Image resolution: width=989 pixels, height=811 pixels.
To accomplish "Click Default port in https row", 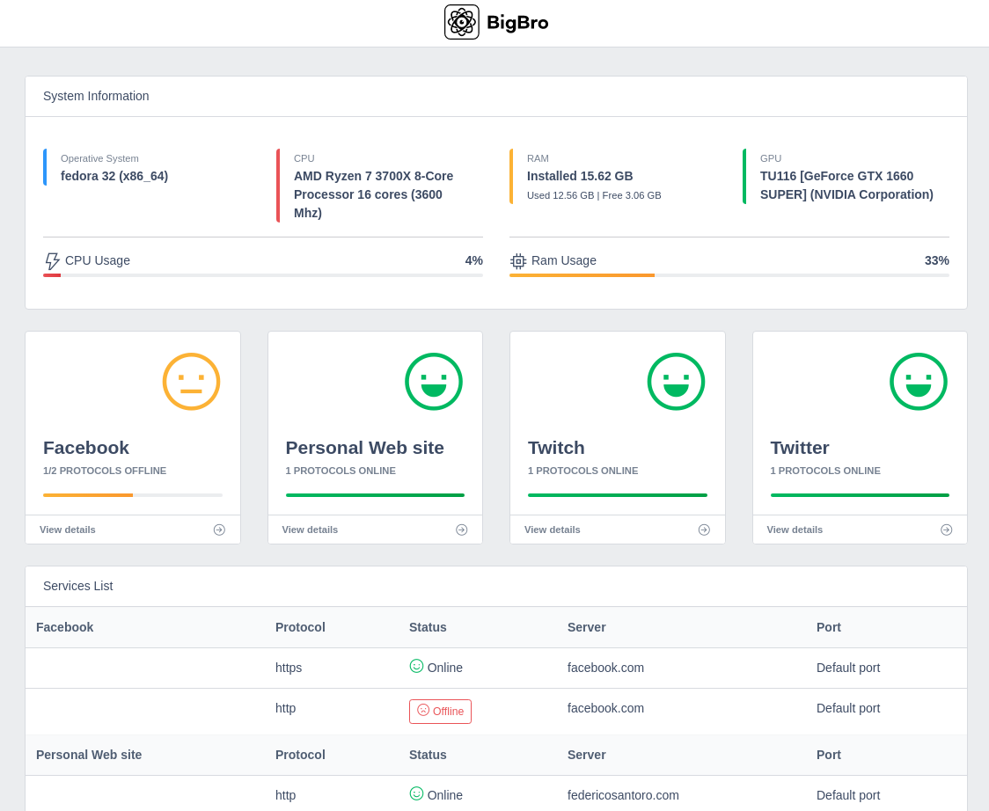I will pos(847,668).
